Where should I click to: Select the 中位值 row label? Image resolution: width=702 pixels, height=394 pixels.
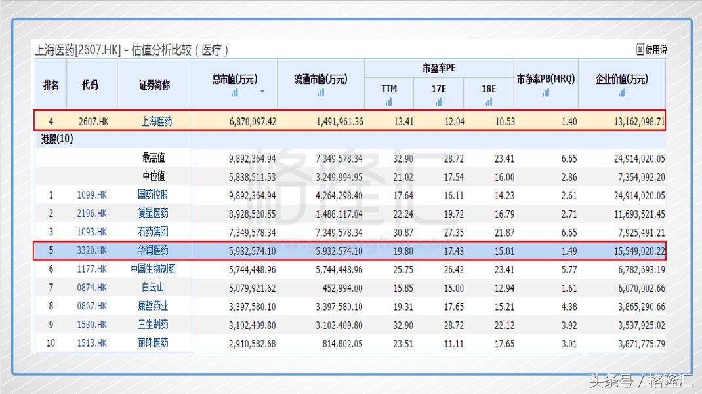154,176
